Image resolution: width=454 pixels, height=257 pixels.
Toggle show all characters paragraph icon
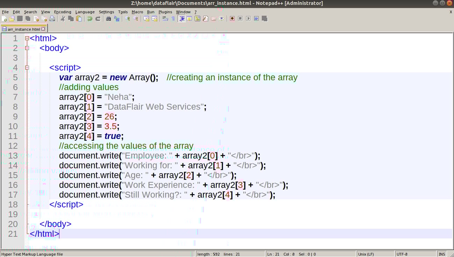click(x=173, y=18)
